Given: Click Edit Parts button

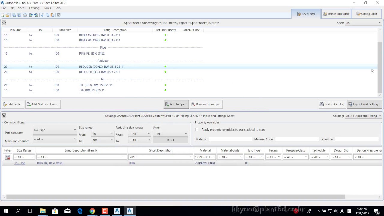Looking at the screenshot, I should click(x=13, y=104).
